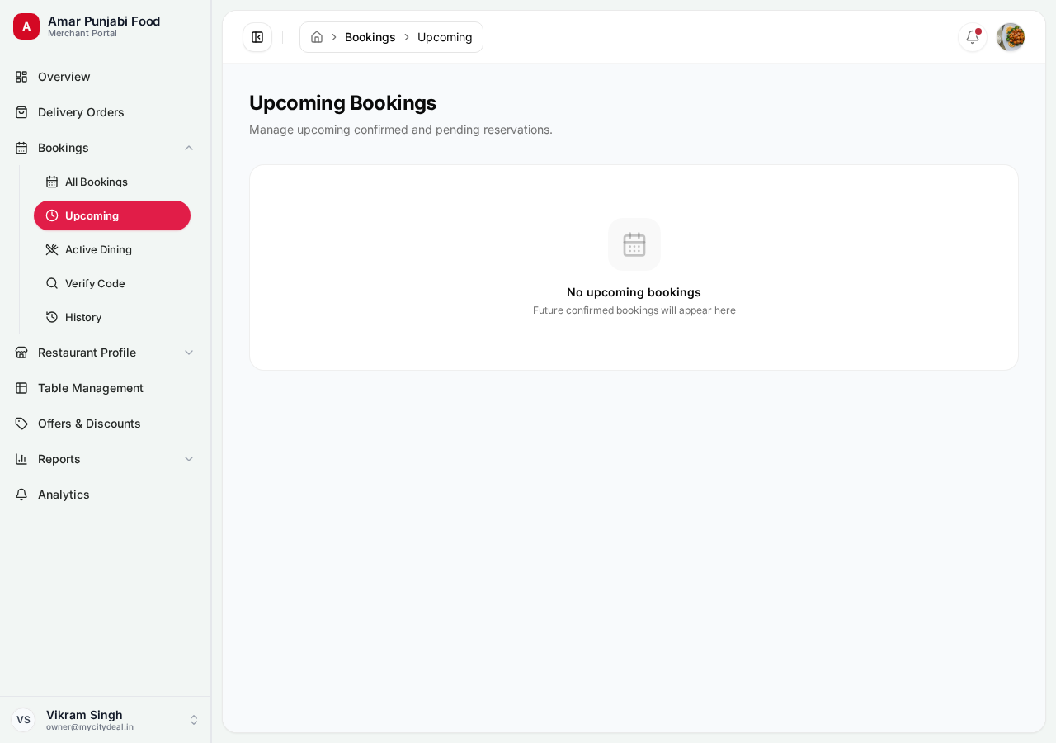Click owner@mycitydeal.in email text
Image resolution: width=1056 pixels, height=743 pixels.
pos(90,727)
